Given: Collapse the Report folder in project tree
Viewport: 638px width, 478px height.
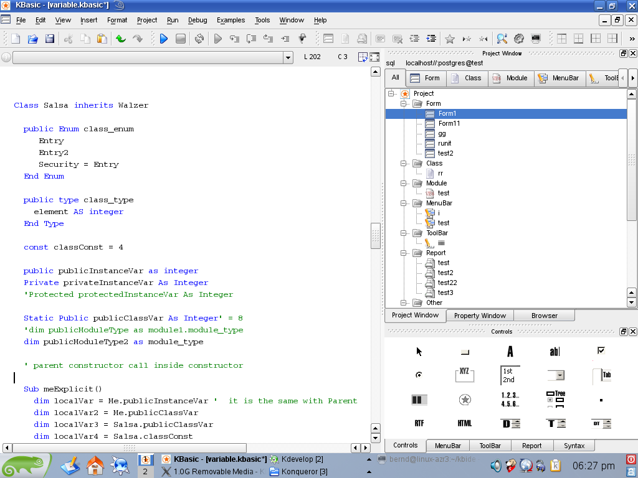Looking at the screenshot, I should (403, 253).
